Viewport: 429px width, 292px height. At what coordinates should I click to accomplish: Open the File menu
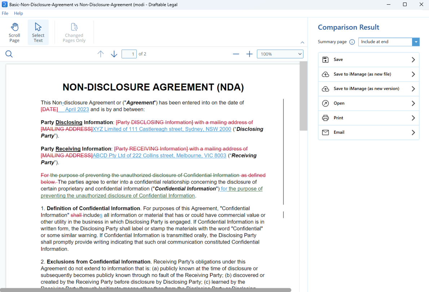(x=5, y=13)
